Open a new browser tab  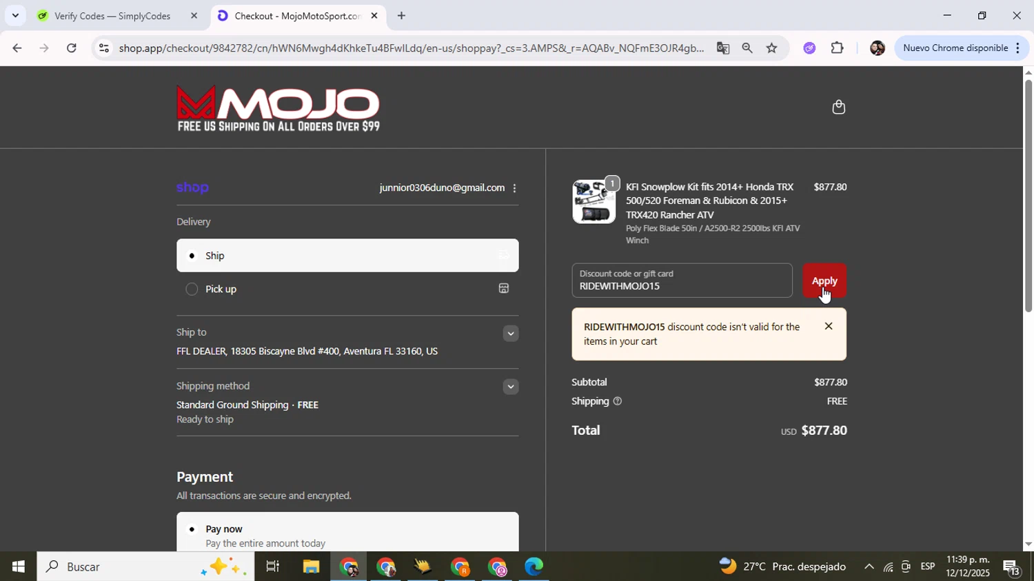click(401, 16)
